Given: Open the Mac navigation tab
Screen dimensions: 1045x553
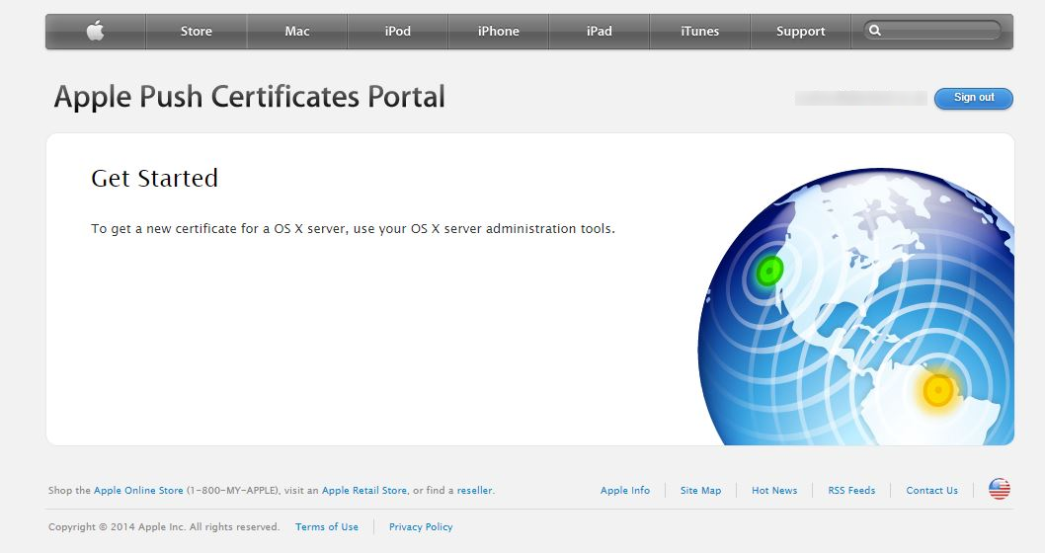Looking at the screenshot, I should click(297, 32).
